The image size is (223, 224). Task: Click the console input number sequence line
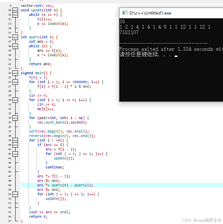[165, 27]
